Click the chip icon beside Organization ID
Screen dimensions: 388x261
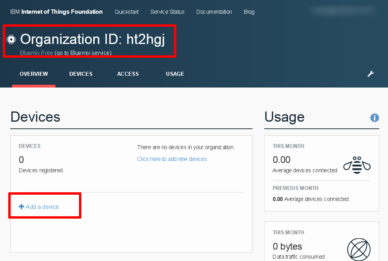[11, 39]
